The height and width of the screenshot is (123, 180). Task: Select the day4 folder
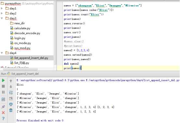[13, 53]
